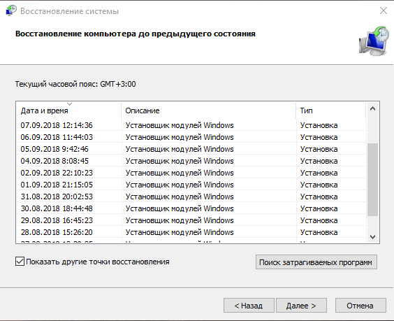Image resolution: width=394 pixels, height=321 pixels.
Task: Select restore point 05.09.2018 9:42:46
Action: click(x=191, y=149)
